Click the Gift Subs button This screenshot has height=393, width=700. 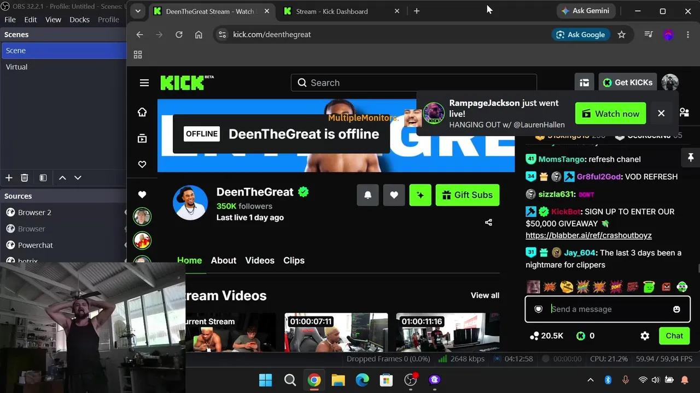pos(468,195)
